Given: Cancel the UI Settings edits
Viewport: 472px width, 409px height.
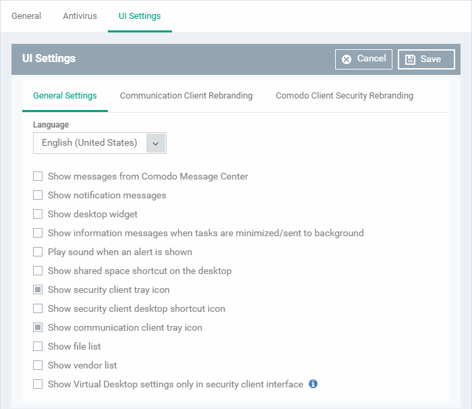Looking at the screenshot, I should pyautogui.click(x=363, y=59).
